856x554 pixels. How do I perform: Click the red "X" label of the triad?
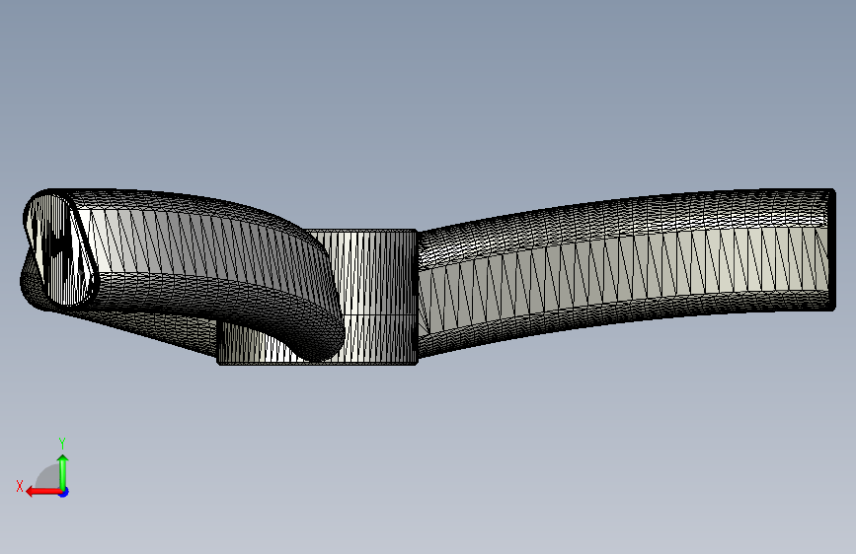20,486
